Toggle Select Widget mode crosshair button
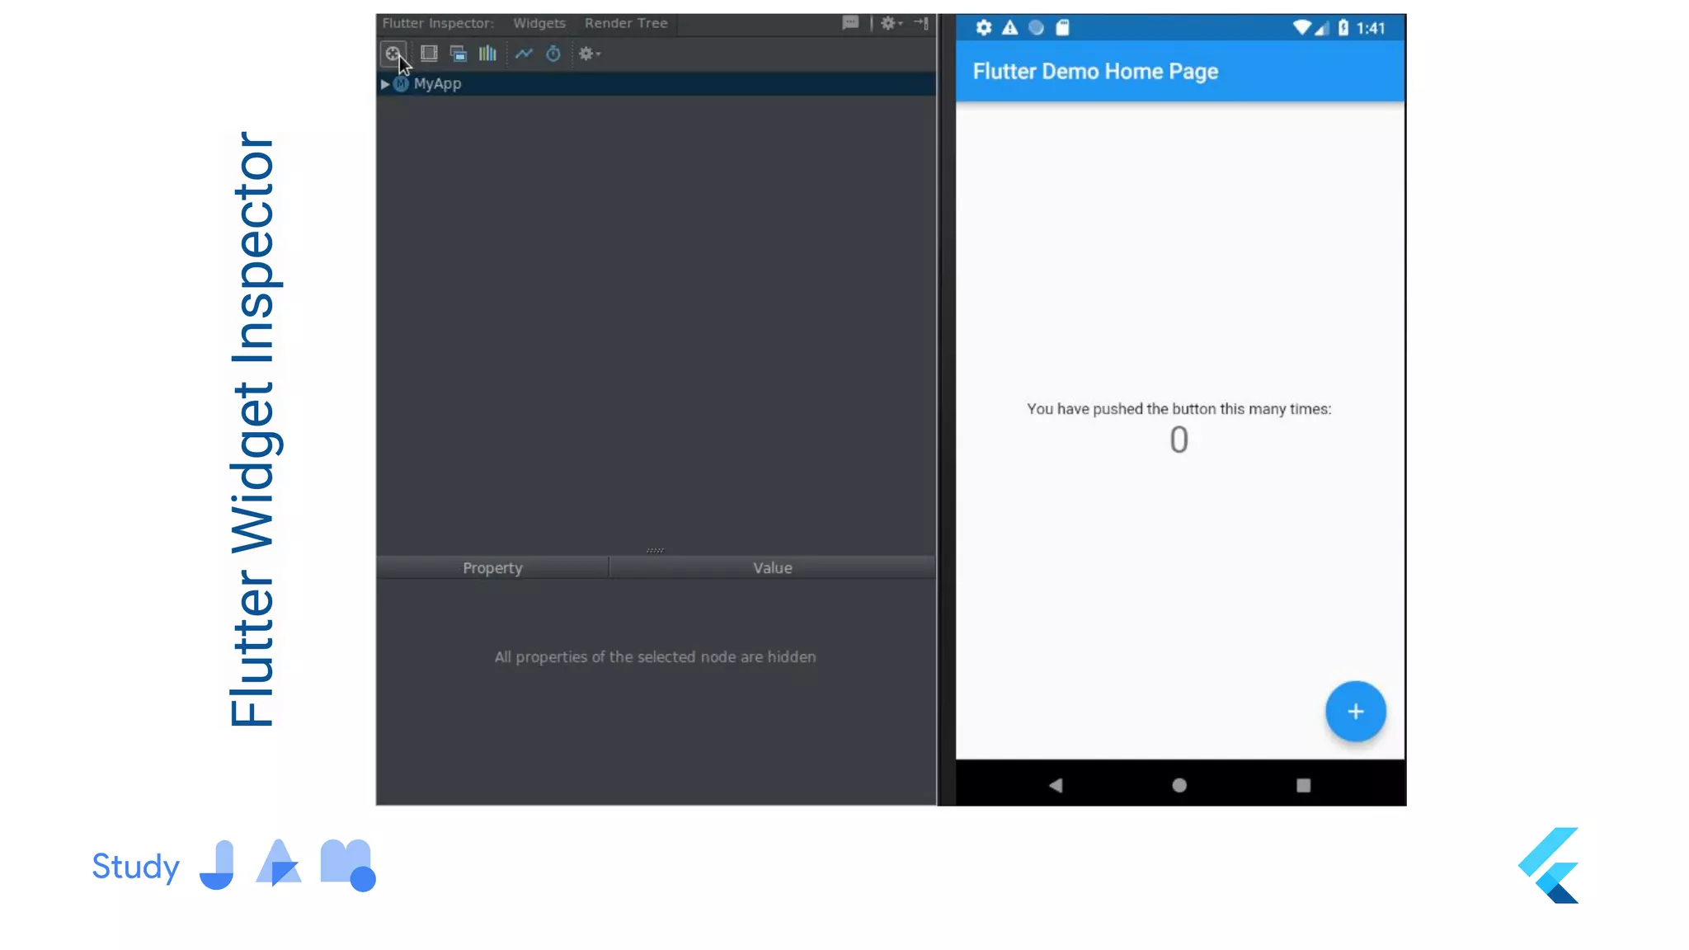The width and height of the screenshot is (1689, 950). pos(393,54)
